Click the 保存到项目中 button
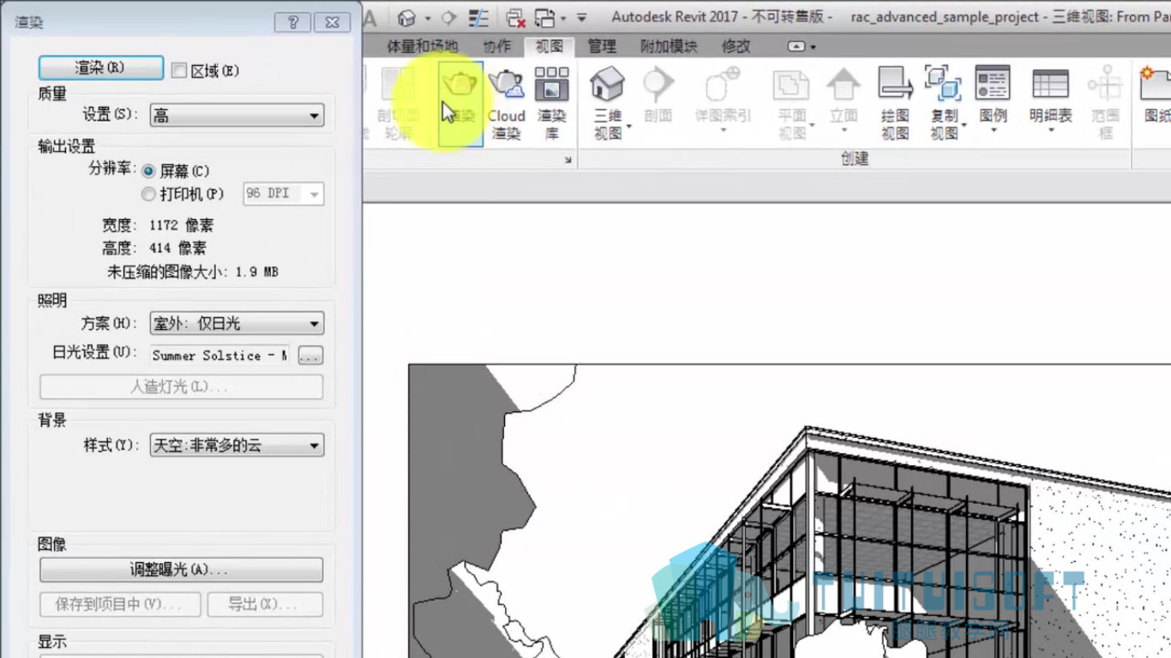The height and width of the screenshot is (658, 1171). (x=120, y=604)
